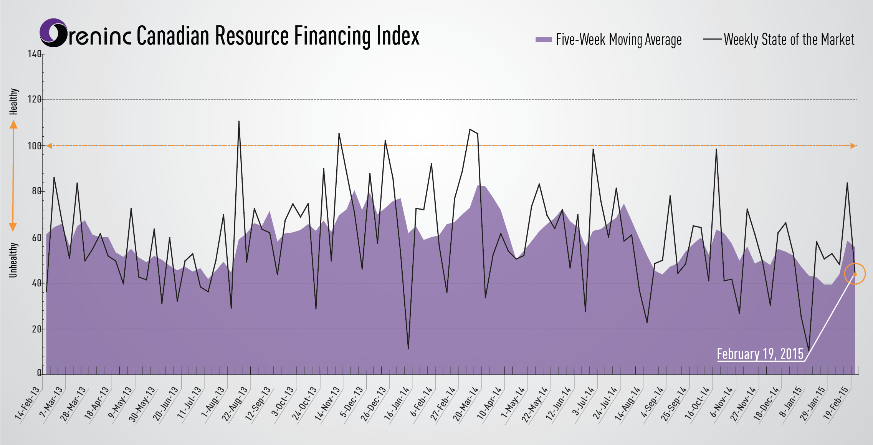Click the x-axis date 14-Feb-13
Image resolution: width=873 pixels, height=445 pixels.
27,403
